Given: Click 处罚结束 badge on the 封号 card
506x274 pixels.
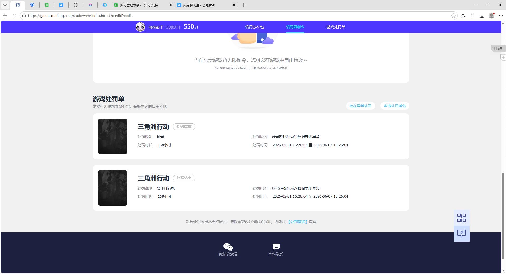Looking at the screenshot, I should (x=184, y=126).
